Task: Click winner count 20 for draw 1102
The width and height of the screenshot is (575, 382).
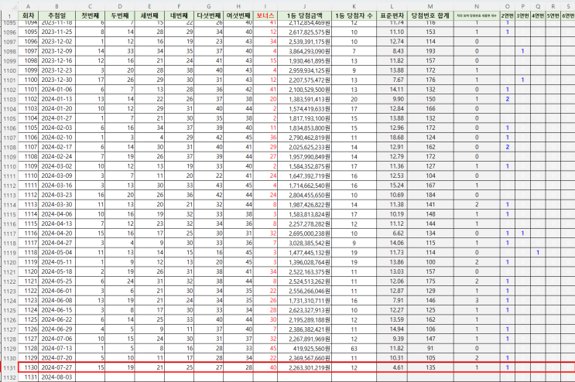Action: point(354,99)
